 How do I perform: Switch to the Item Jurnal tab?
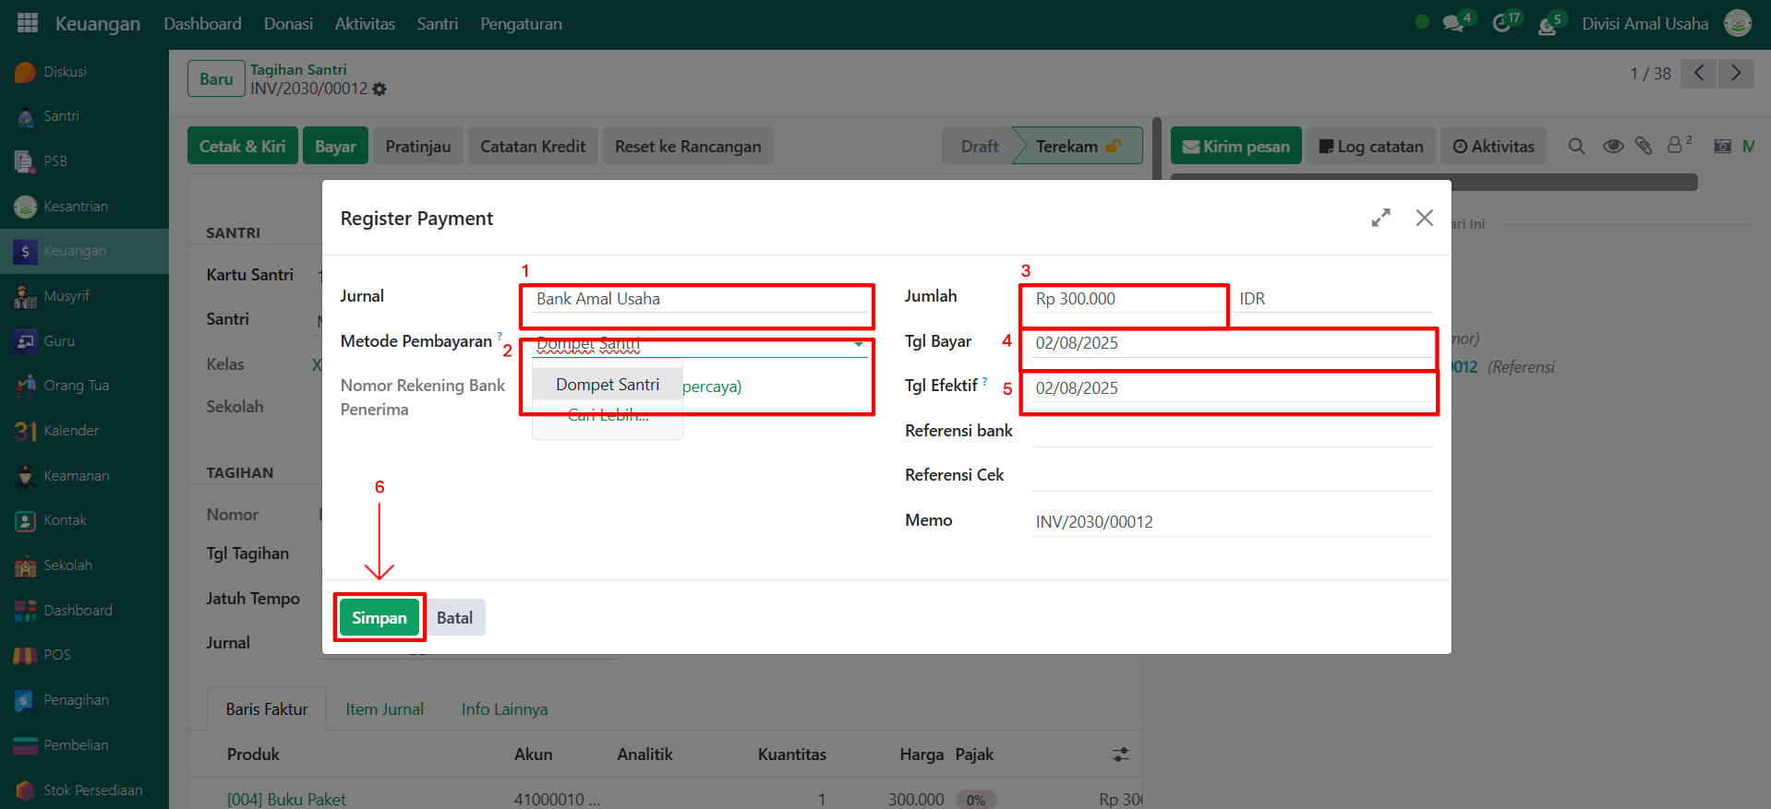click(x=384, y=709)
